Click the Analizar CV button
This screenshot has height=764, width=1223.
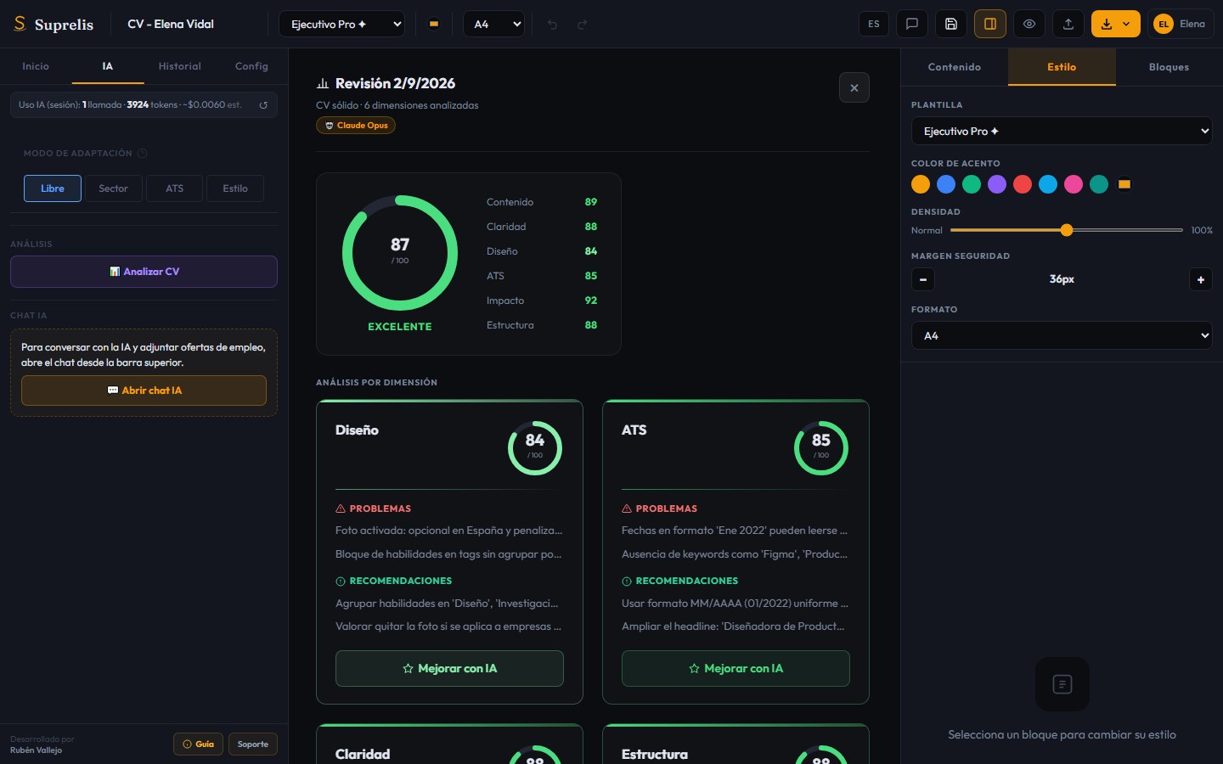[x=144, y=272]
